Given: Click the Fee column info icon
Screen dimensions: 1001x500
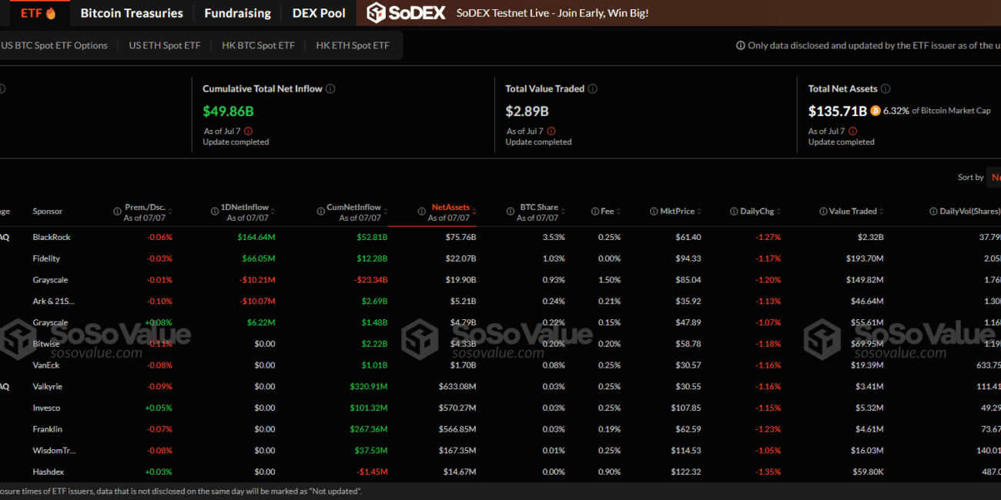Looking at the screenshot, I should point(595,211).
